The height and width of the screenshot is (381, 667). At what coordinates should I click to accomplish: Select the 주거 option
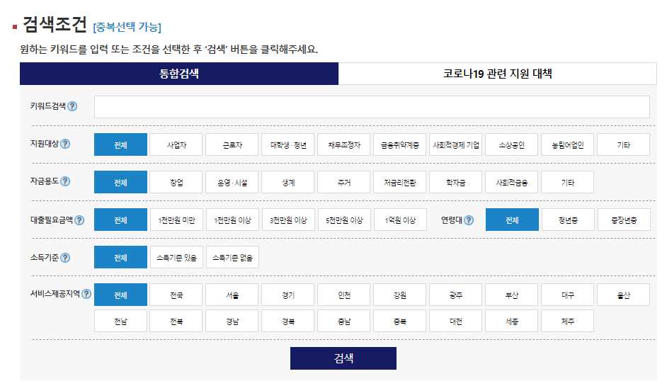click(344, 182)
